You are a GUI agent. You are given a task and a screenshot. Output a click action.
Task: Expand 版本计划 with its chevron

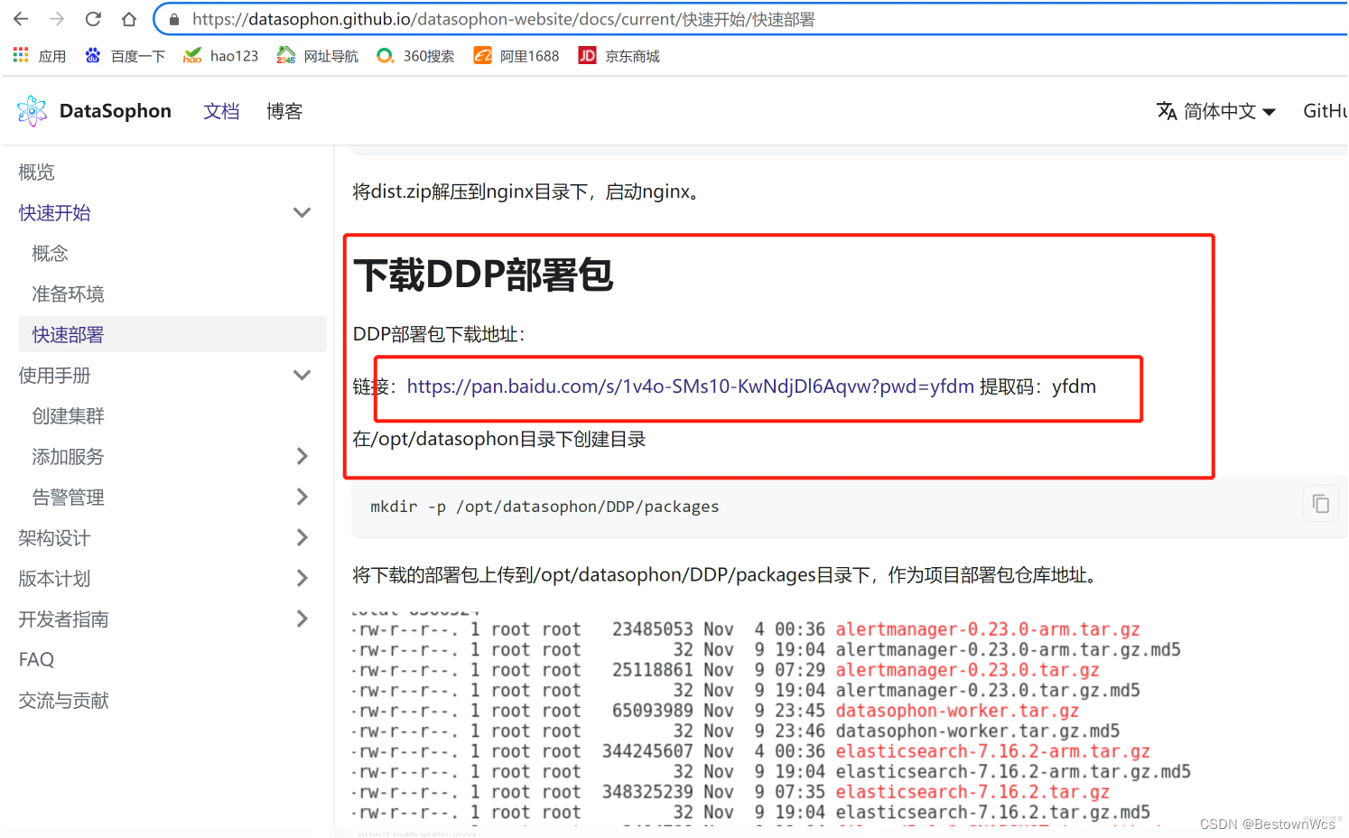pos(302,579)
